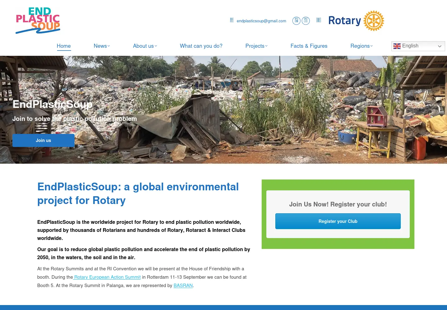This screenshot has height=310, width=447.
Task: Click the Register your Club button
Action: tap(338, 221)
